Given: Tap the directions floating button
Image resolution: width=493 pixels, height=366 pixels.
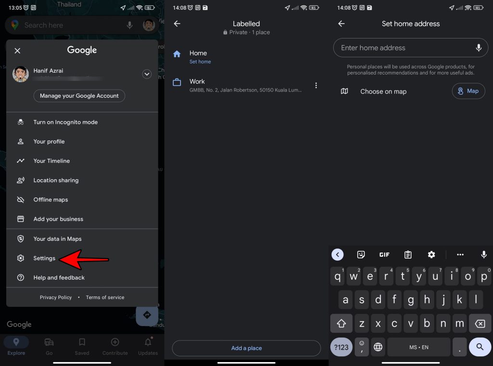Looking at the screenshot, I should [147, 315].
